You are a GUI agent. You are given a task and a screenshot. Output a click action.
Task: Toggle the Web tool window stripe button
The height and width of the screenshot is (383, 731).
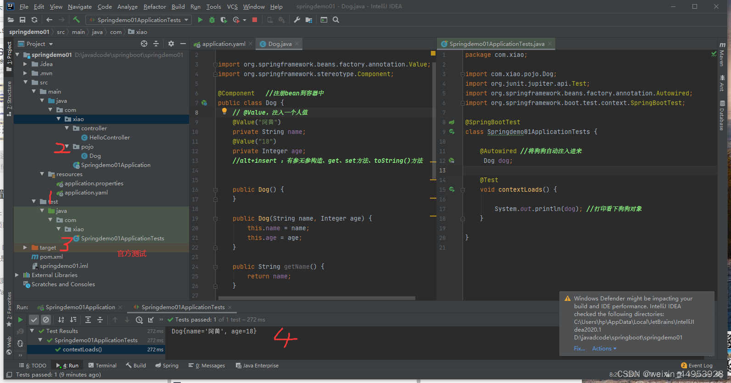coord(9,345)
